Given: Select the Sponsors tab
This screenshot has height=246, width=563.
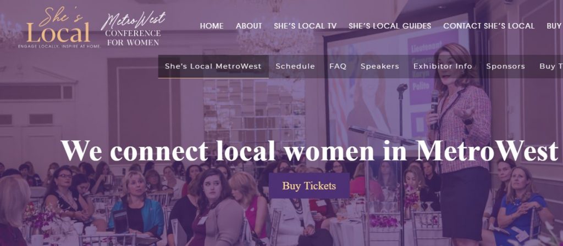Looking at the screenshot, I should pos(506,66).
